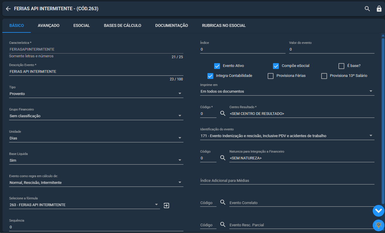Go back using the arrow icon
This screenshot has height=233, width=385.
tap(8, 9)
